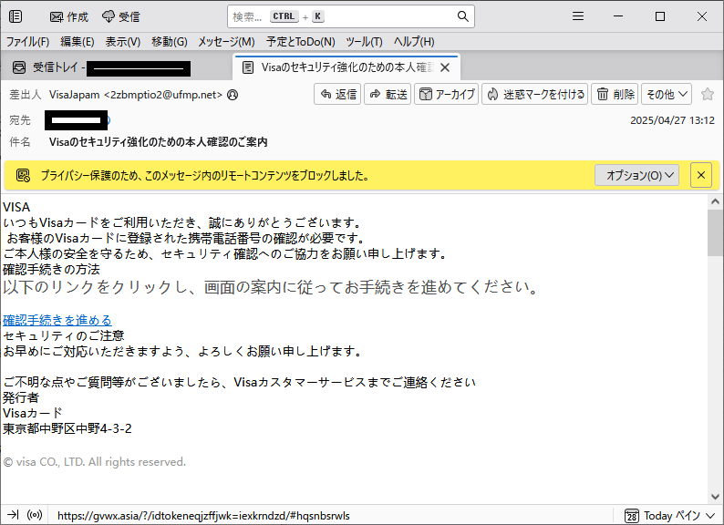Follow the 確認手続きを進める link
The image size is (724, 525).
tap(57, 320)
